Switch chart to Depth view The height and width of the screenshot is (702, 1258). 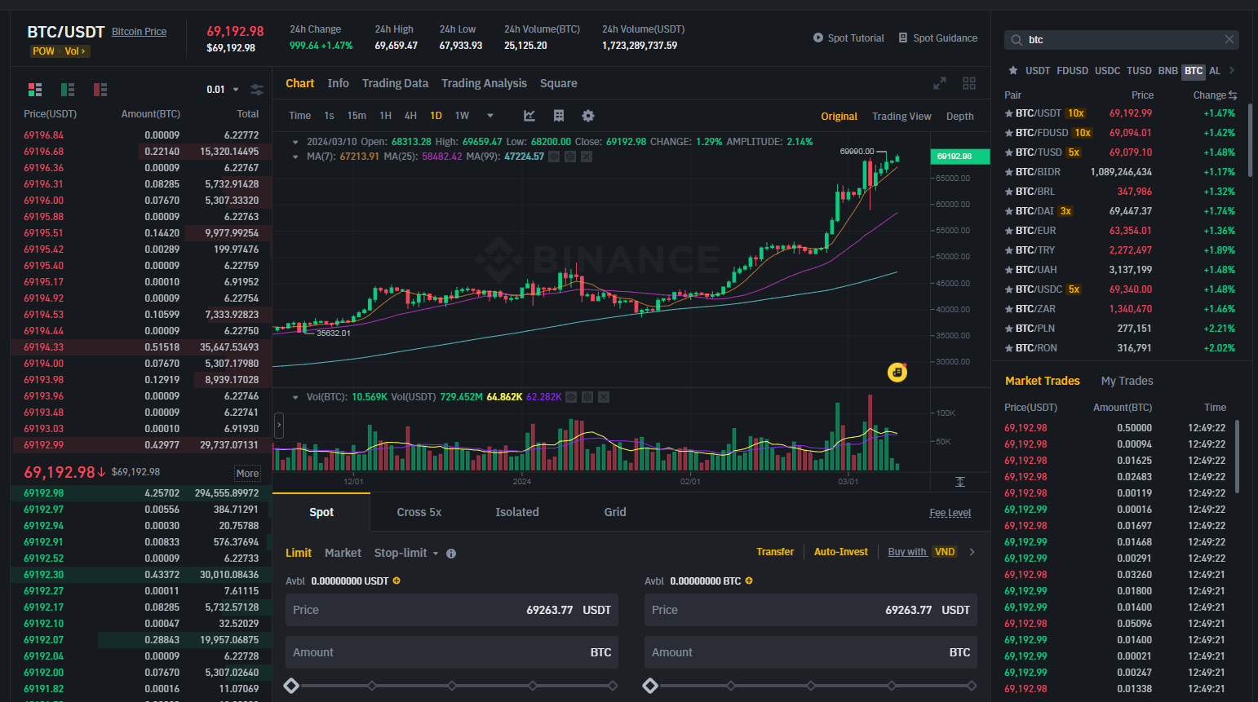(x=959, y=117)
